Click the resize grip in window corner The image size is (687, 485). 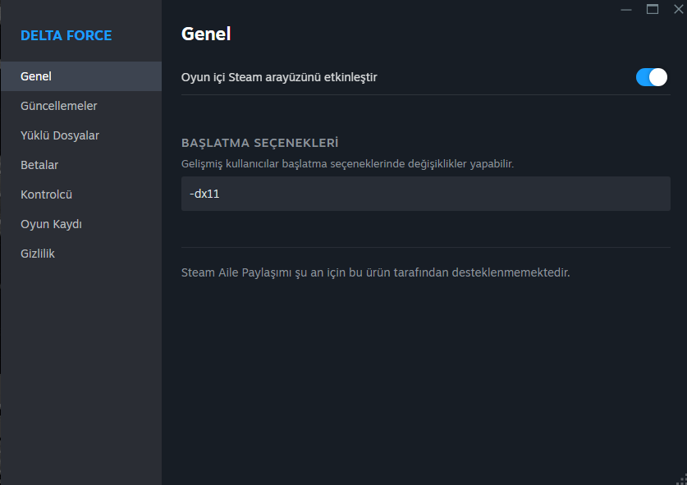click(680, 478)
